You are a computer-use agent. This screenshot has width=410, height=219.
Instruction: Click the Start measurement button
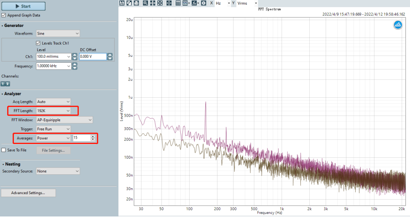[23, 6]
